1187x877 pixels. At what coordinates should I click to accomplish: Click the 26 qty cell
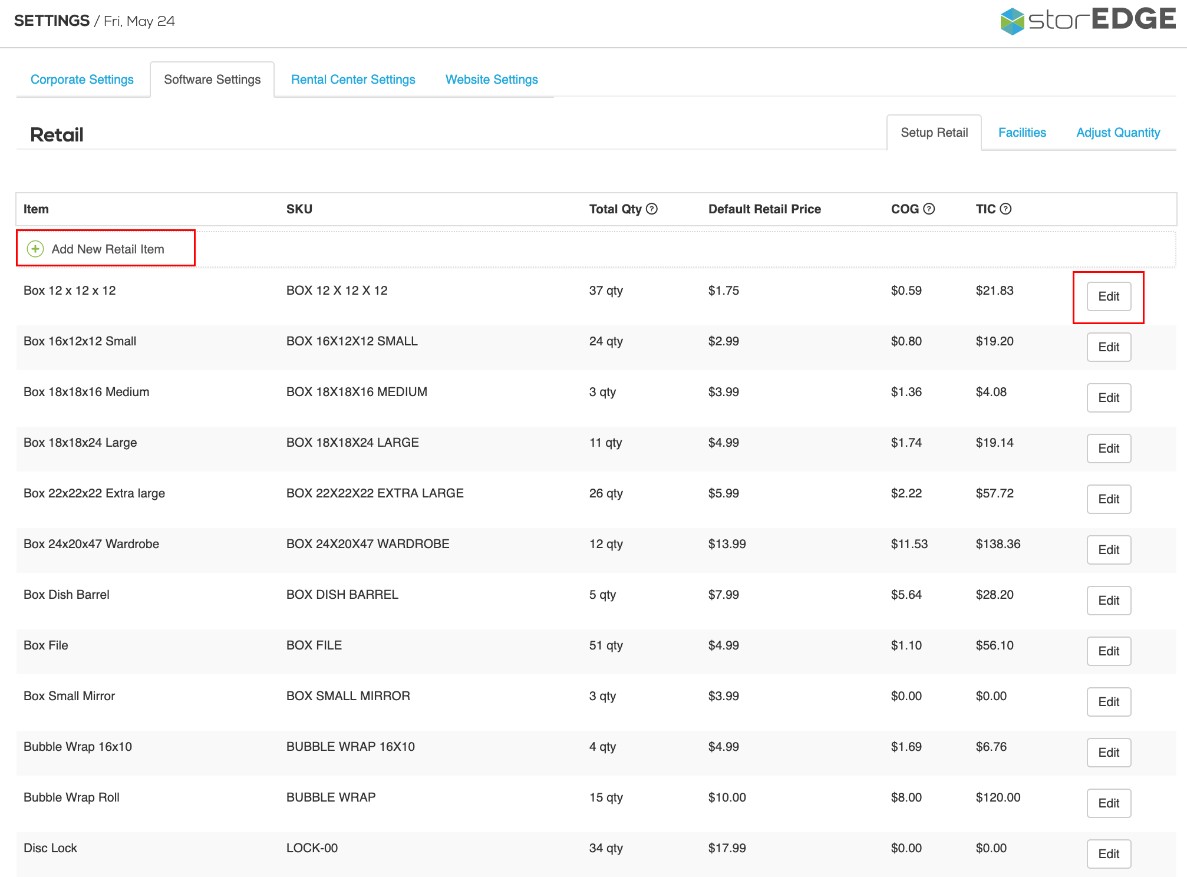pyautogui.click(x=606, y=493)
